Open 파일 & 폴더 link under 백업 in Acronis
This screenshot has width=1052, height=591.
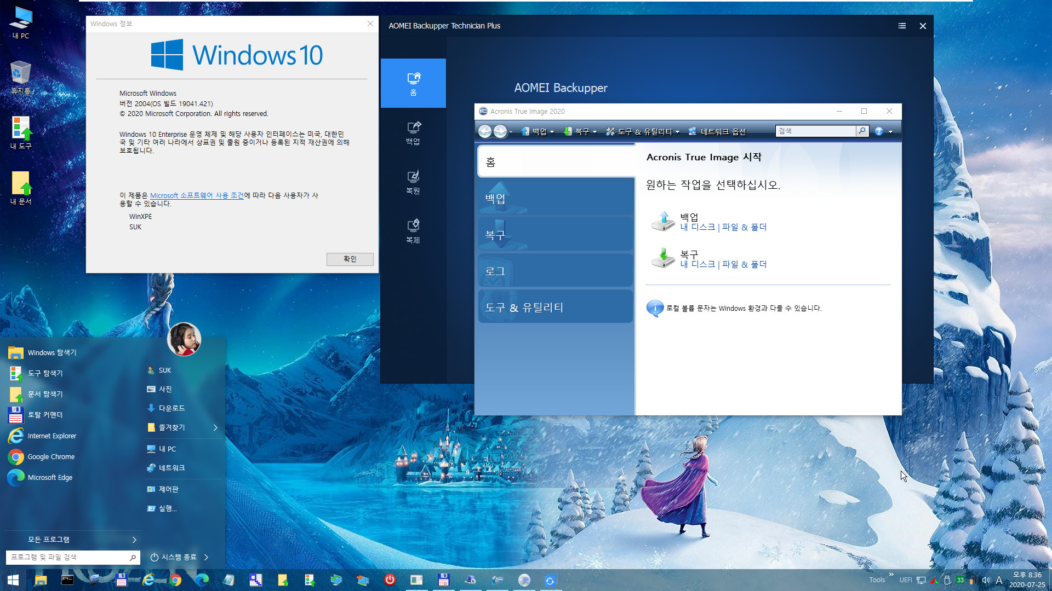(x=744, y=227)
